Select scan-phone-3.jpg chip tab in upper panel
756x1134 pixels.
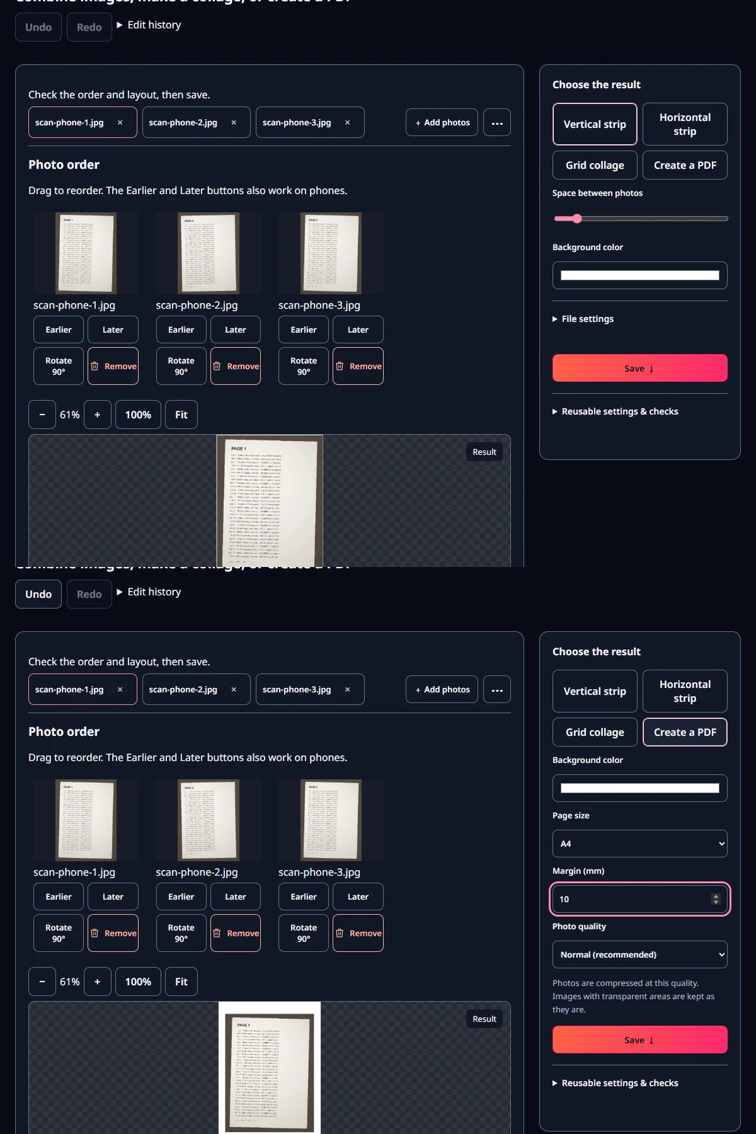coord(297,123)
